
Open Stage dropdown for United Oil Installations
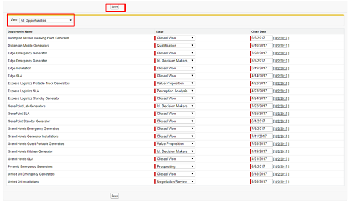[x=175, y=182]
